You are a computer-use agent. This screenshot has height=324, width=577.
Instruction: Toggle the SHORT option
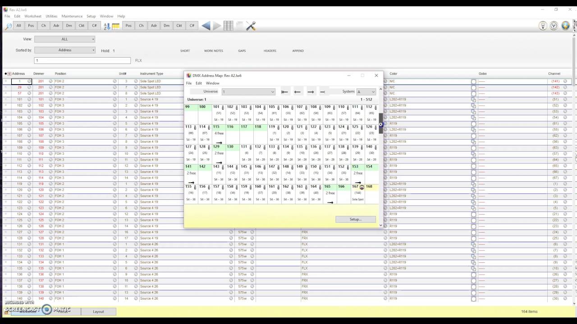[x=185, y=51]
